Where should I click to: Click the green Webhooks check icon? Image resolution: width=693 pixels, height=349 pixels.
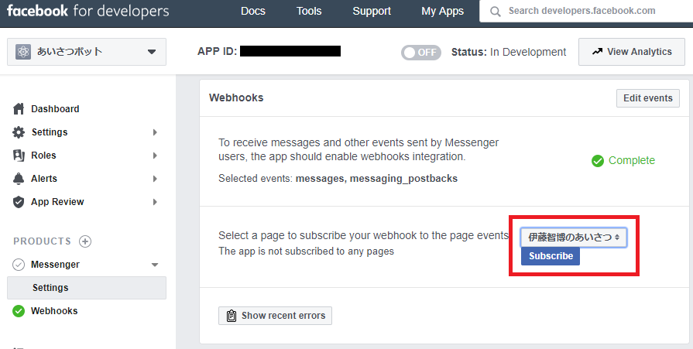19,311
